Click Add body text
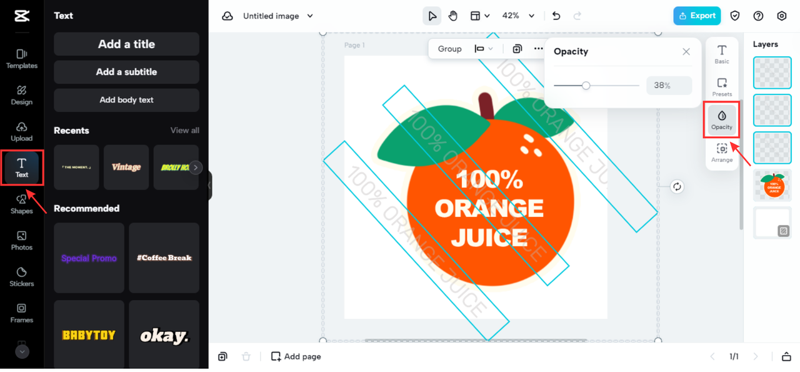Image resolution: width=800 pixels, height=372 pixels. [126, 100]
